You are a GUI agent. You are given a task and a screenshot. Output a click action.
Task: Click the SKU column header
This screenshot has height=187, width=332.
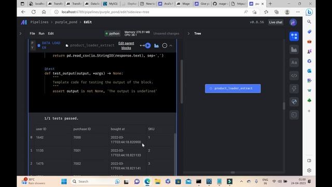151,129
